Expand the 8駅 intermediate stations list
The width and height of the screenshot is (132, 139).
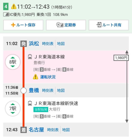tap(13, 62)
